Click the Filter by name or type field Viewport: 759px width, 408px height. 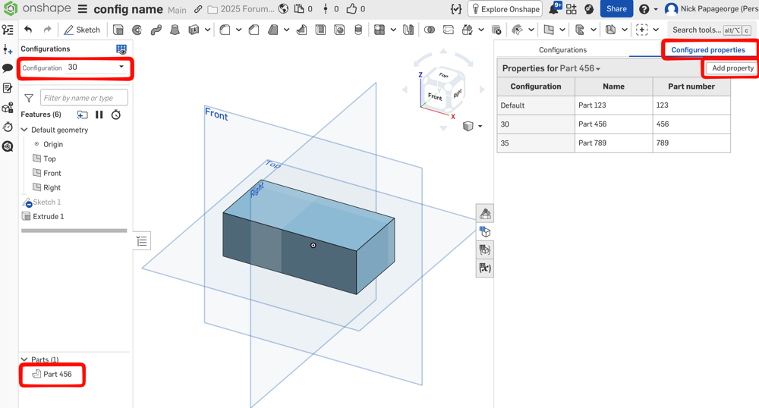point(83,98)
